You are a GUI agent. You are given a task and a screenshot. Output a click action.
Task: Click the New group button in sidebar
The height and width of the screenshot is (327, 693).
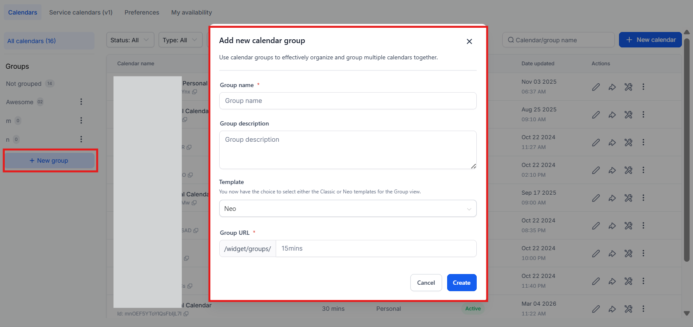click(49, 161)
